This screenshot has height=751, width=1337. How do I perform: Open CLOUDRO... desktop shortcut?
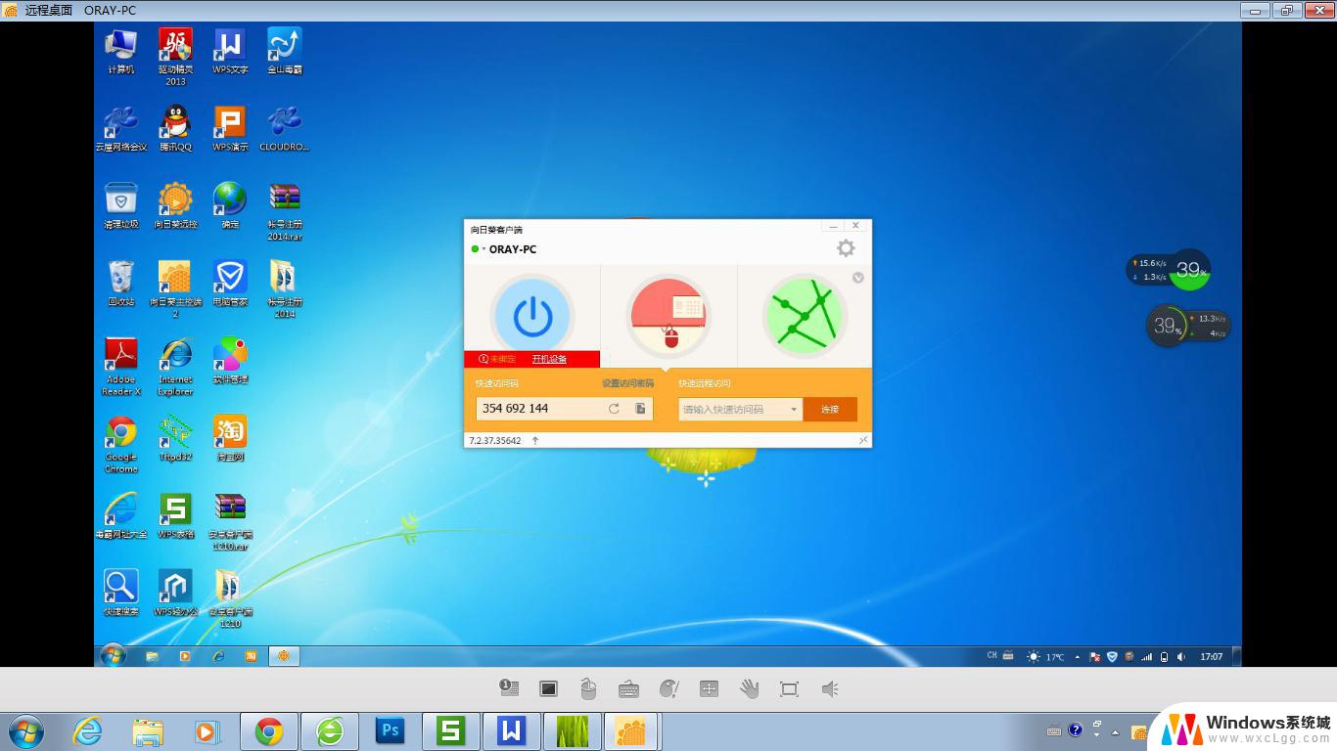(285, 128)
